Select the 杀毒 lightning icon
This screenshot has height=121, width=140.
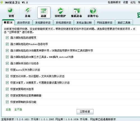point(27,13)
